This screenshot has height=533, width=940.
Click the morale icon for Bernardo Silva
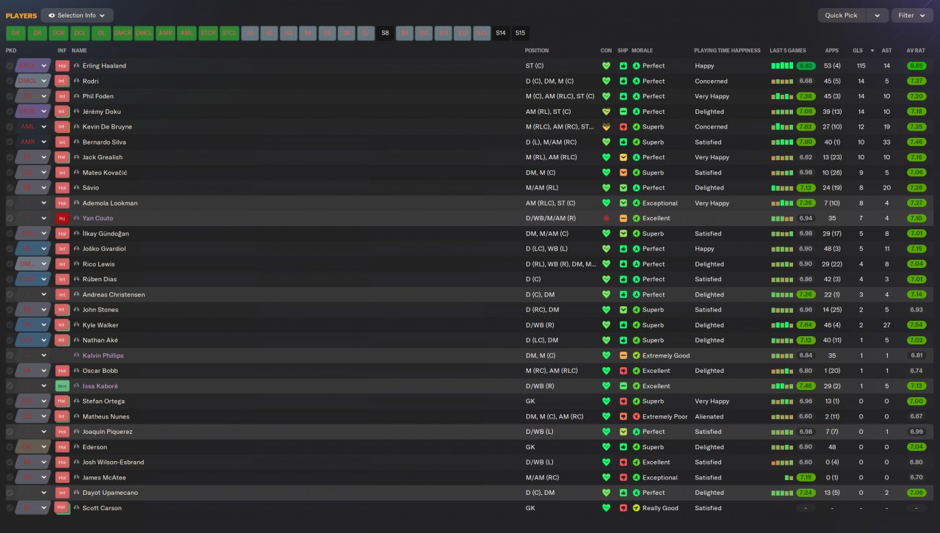[637, 142]
